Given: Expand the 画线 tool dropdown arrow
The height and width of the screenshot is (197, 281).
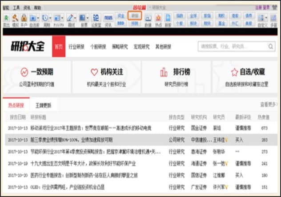Looking at the screenshot, I should click(x=75, y=18).
